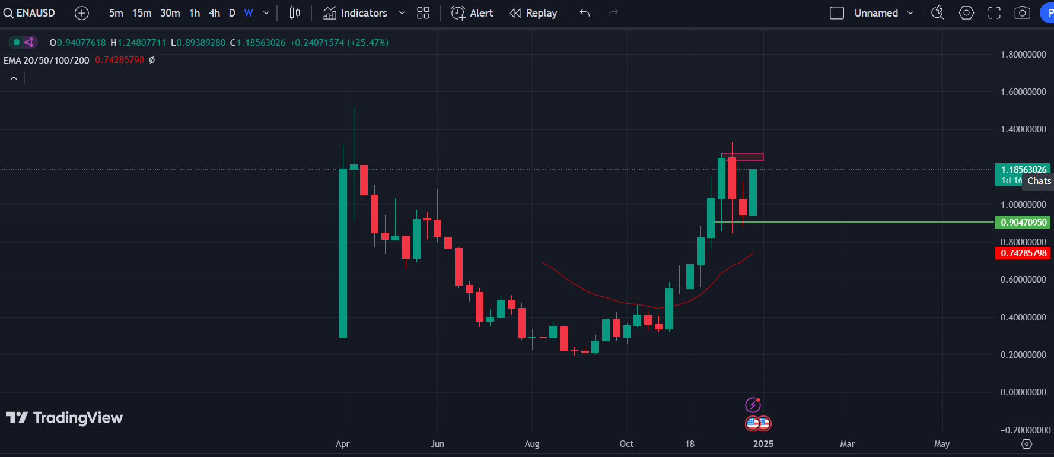Open quick search icon
Viewport: 1054px width, 457px height.
(938, 13)
